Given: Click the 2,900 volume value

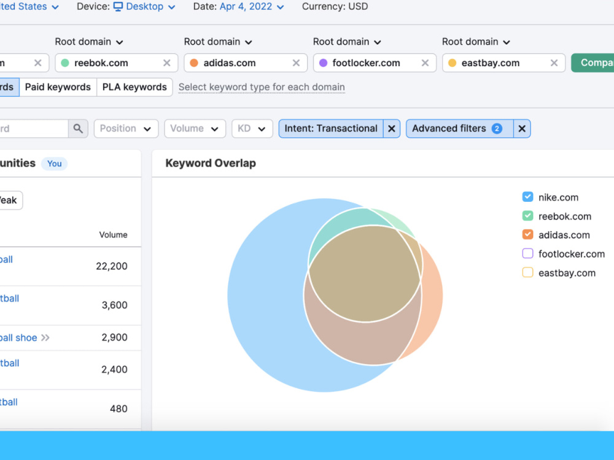Looking at the screenshot, I should click(x=114, y=337).
